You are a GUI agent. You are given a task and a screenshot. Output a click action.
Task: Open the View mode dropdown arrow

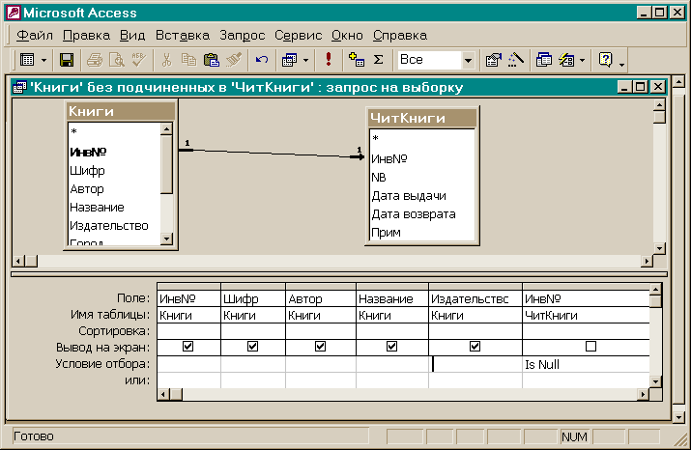tap(44, 60)
